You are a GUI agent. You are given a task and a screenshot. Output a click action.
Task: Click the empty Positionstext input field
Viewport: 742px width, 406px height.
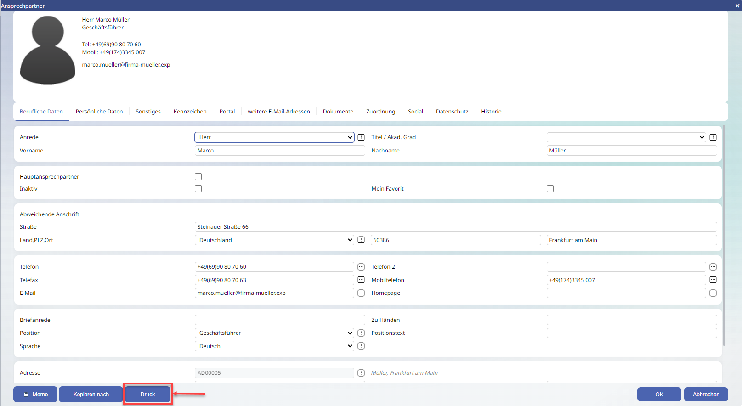pos(632,333)
